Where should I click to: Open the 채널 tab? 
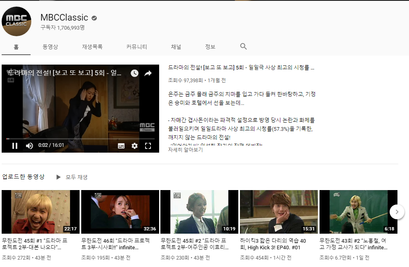pyautogui.click(x=176, y=47)
